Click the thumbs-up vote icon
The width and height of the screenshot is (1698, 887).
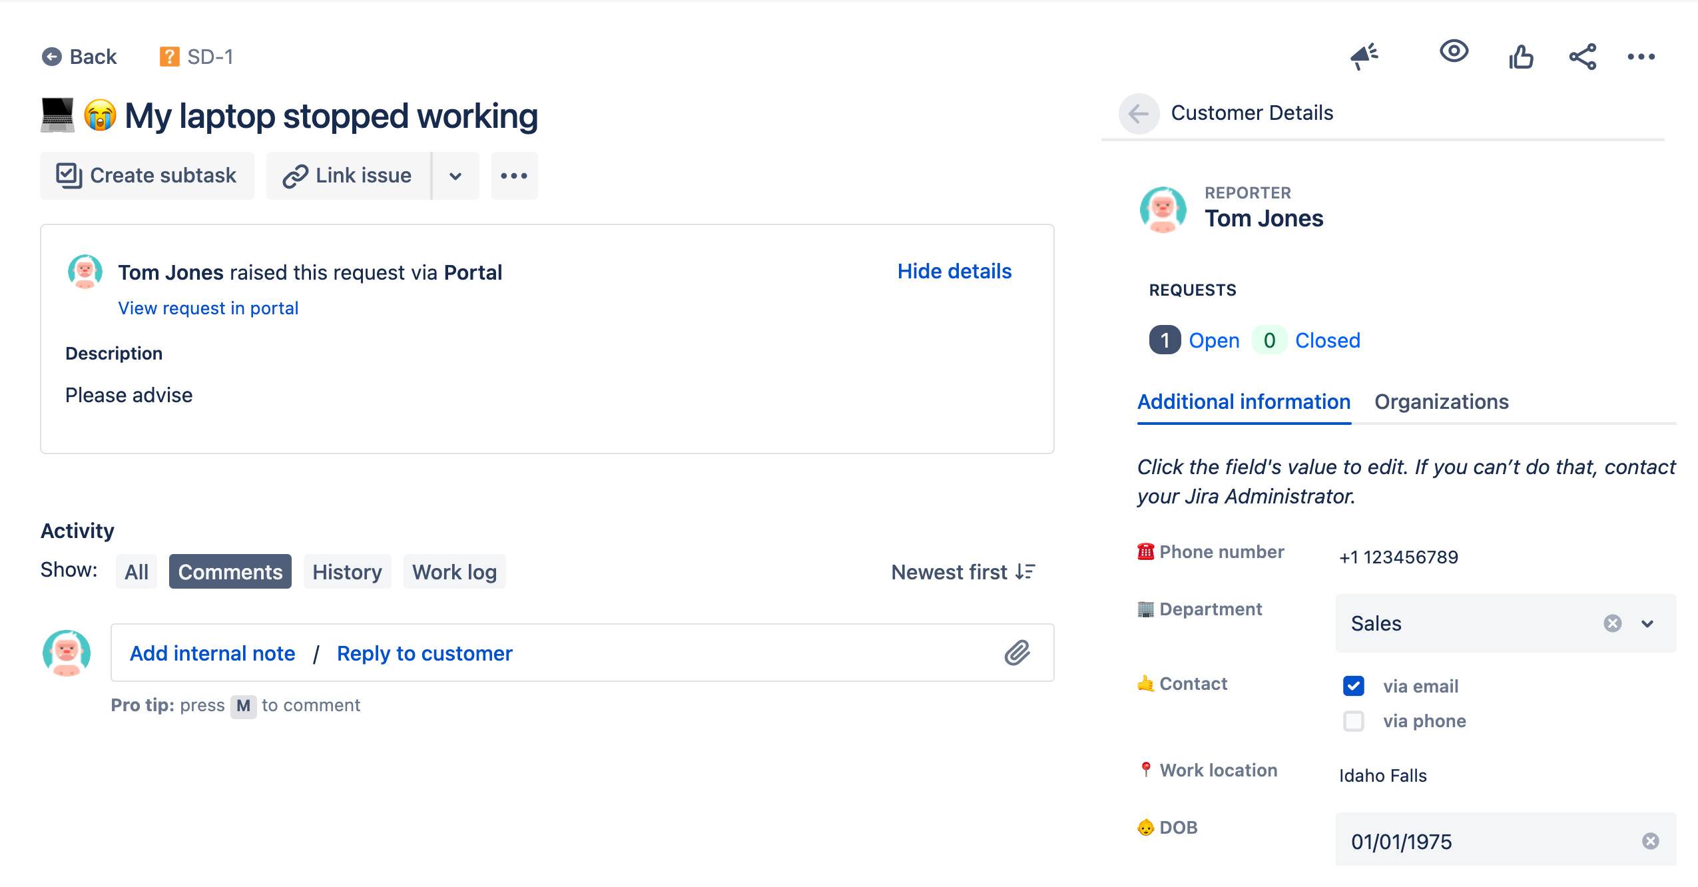1521,57
